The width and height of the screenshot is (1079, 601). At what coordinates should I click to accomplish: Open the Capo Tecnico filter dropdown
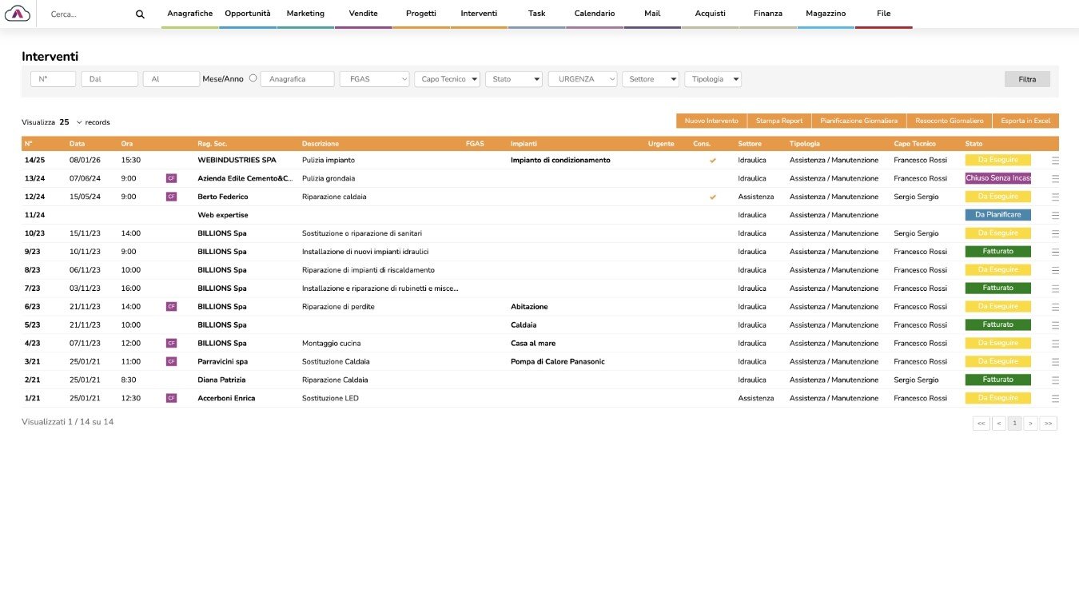pos(446,79)
